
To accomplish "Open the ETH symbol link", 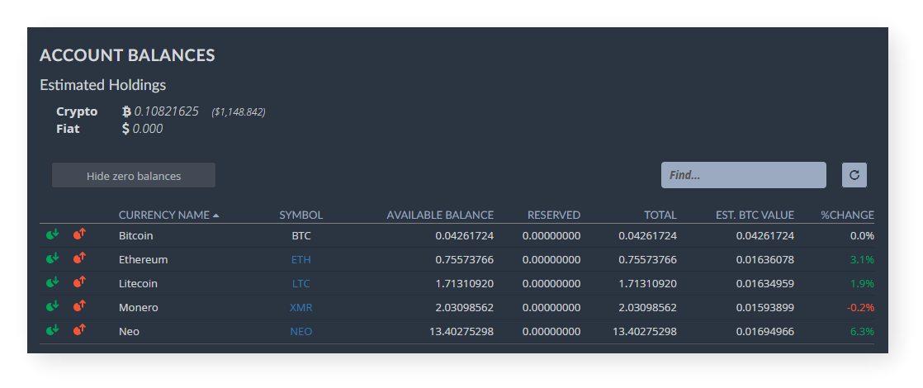I will 301,259.
